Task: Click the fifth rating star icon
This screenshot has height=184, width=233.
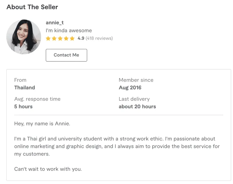Action: click(x=72, y=38)
